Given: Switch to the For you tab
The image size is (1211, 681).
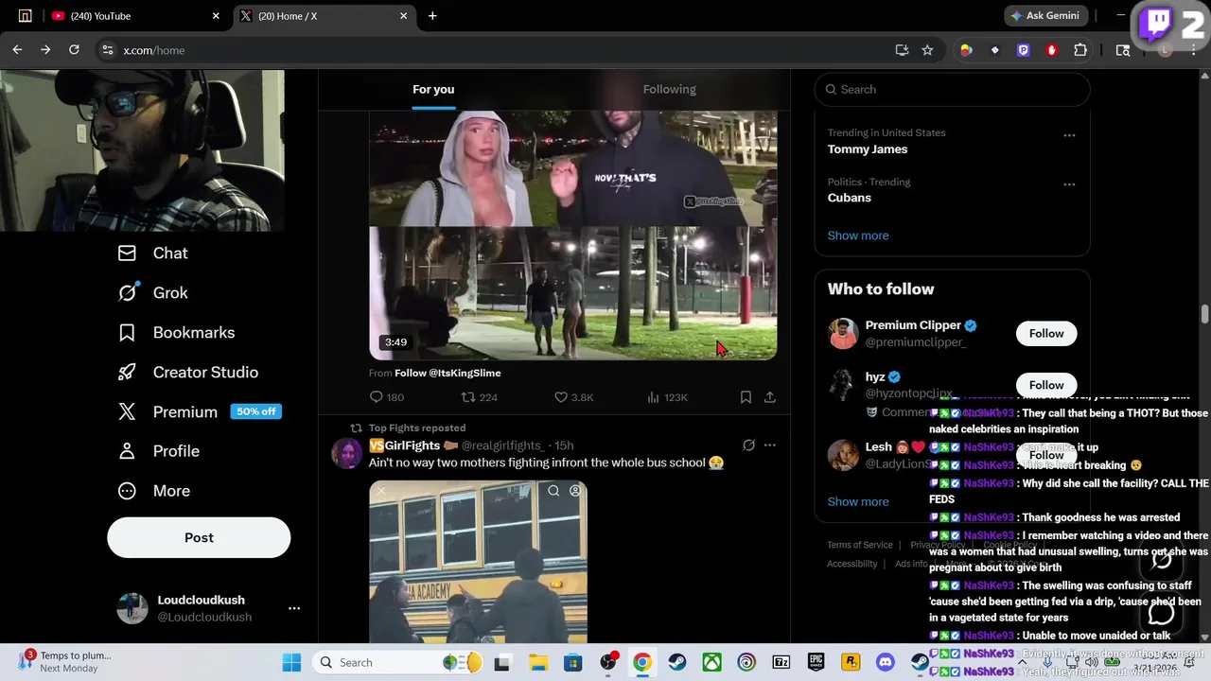Looking at the screenshot, I should (433, 90).
